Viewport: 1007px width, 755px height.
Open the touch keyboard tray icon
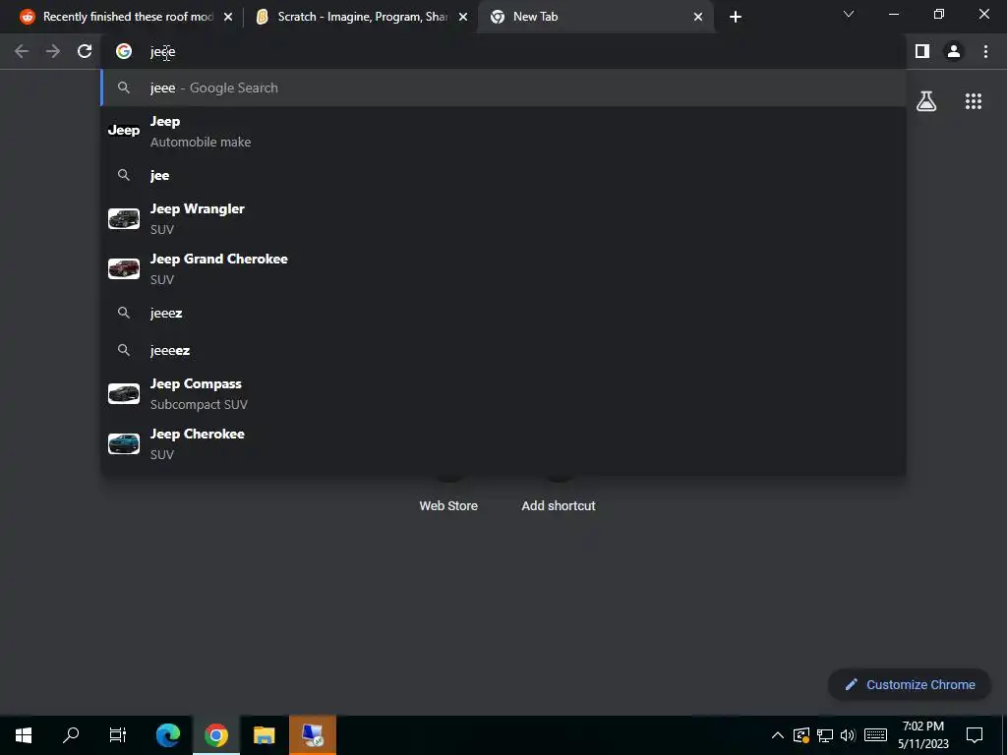click(x=875, y=735)
